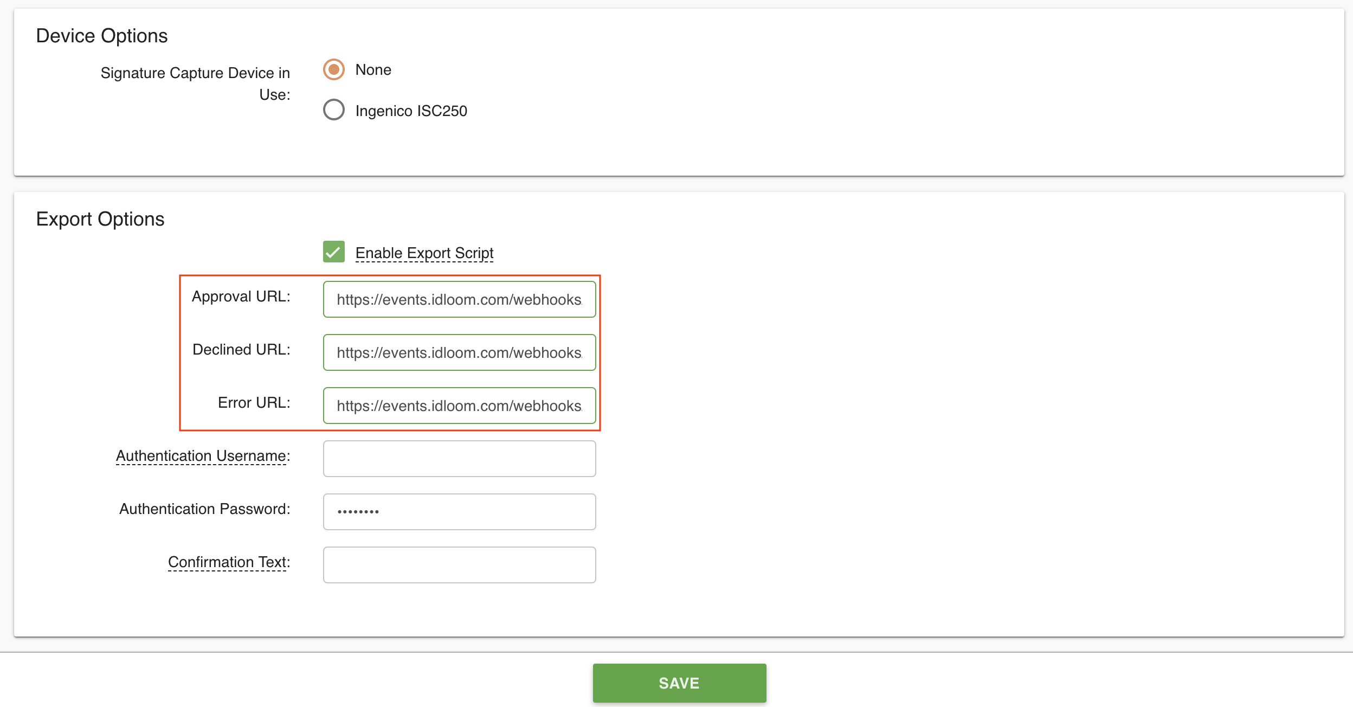
Task: Click the Ingenico ISC250 label text
Action: tap(411, 111)
